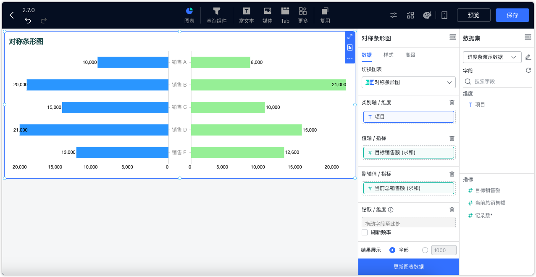
Task: Switch to the 样式 tab
Action: [x=389, y=55]
